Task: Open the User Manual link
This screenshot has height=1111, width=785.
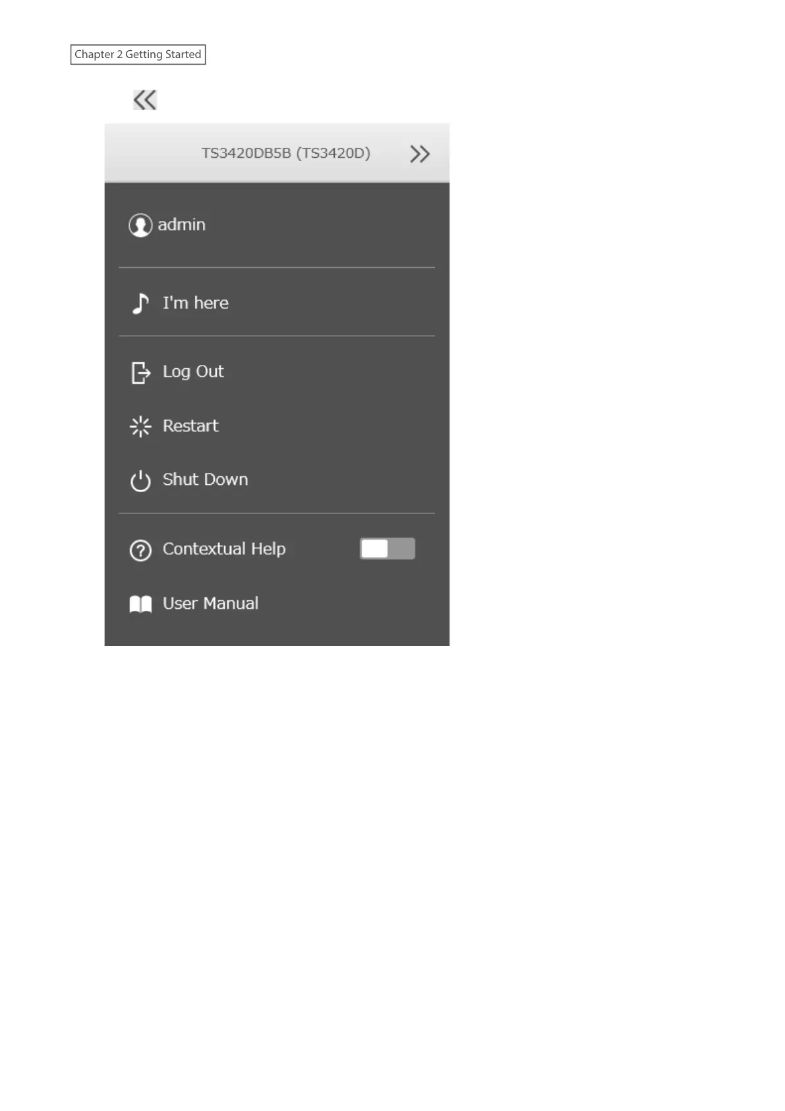Action: pyautogui.click(x=277, y=604)
